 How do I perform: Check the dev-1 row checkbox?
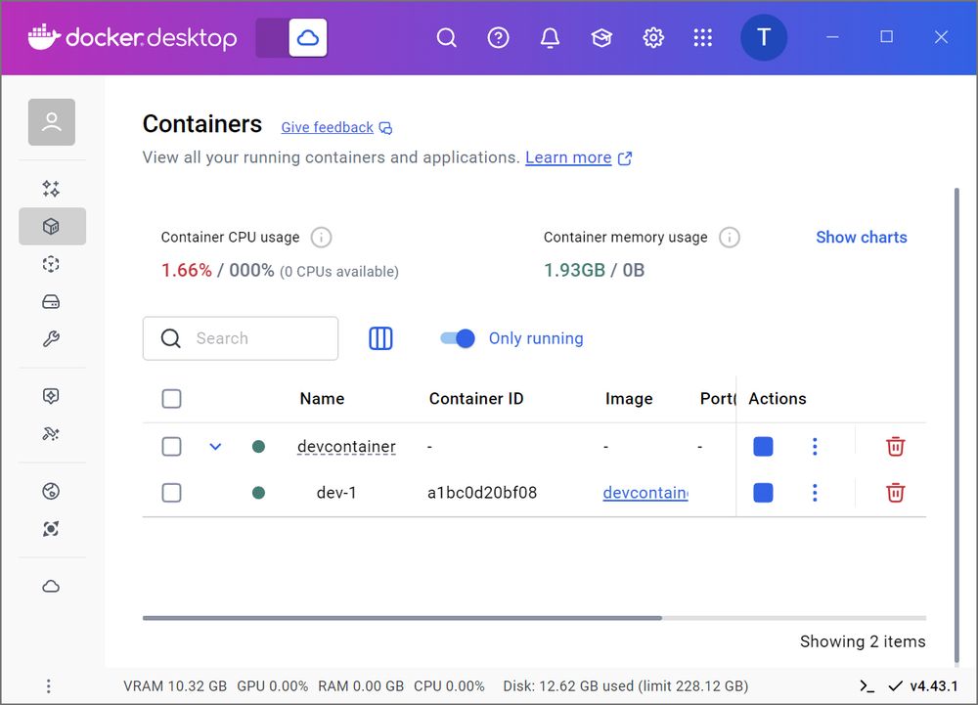click(171, 493)
